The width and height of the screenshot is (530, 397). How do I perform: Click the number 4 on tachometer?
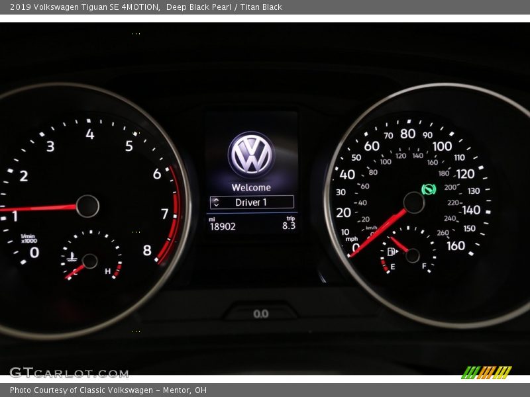[x=90, y=134]
